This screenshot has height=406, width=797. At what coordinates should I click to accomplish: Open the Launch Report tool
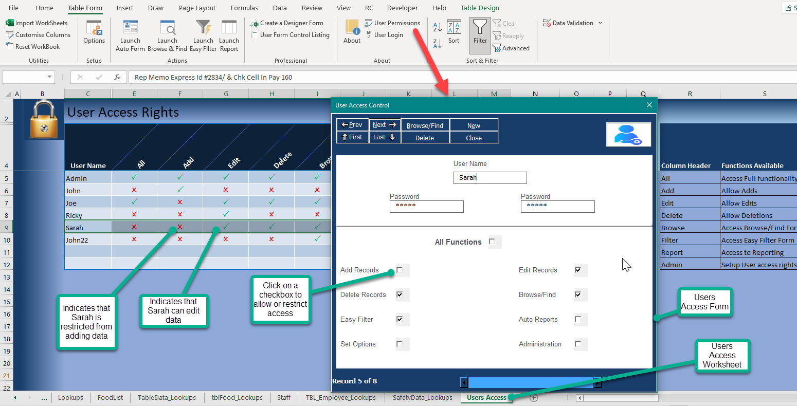click(229, 35)
